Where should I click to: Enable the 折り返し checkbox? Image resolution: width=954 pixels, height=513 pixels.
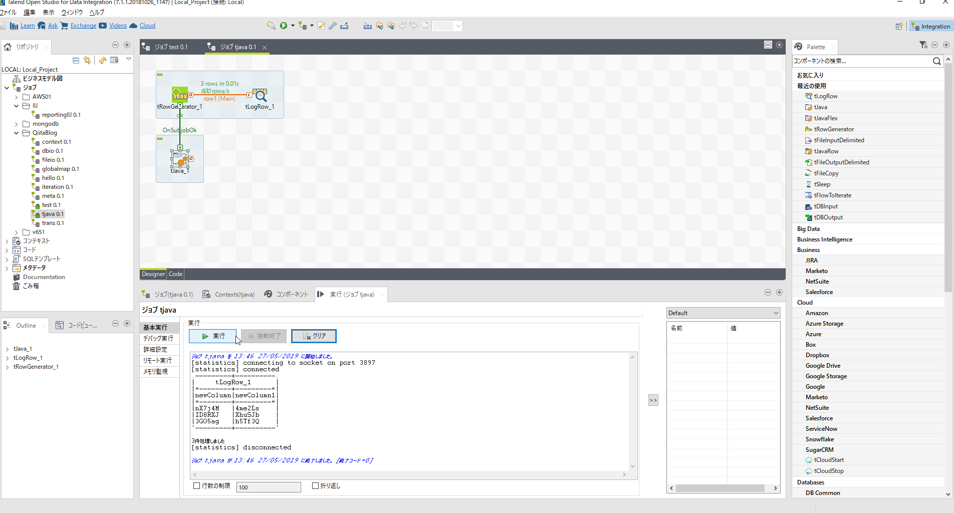coord(315,485)
